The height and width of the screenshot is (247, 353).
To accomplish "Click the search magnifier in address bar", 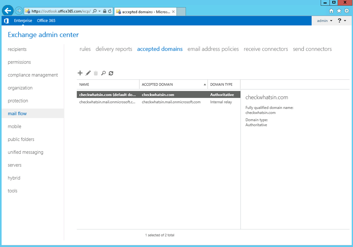I will [95, 11].
